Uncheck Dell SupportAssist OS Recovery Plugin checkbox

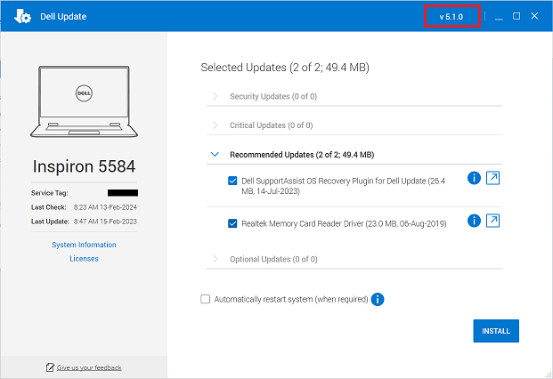[233, 181]
